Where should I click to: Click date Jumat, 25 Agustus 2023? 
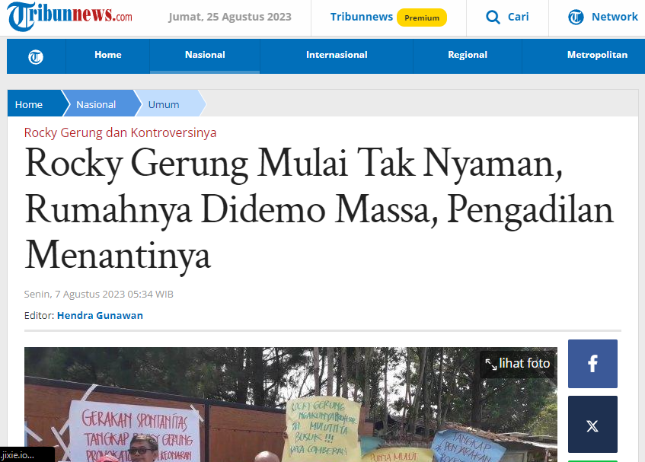230,17
